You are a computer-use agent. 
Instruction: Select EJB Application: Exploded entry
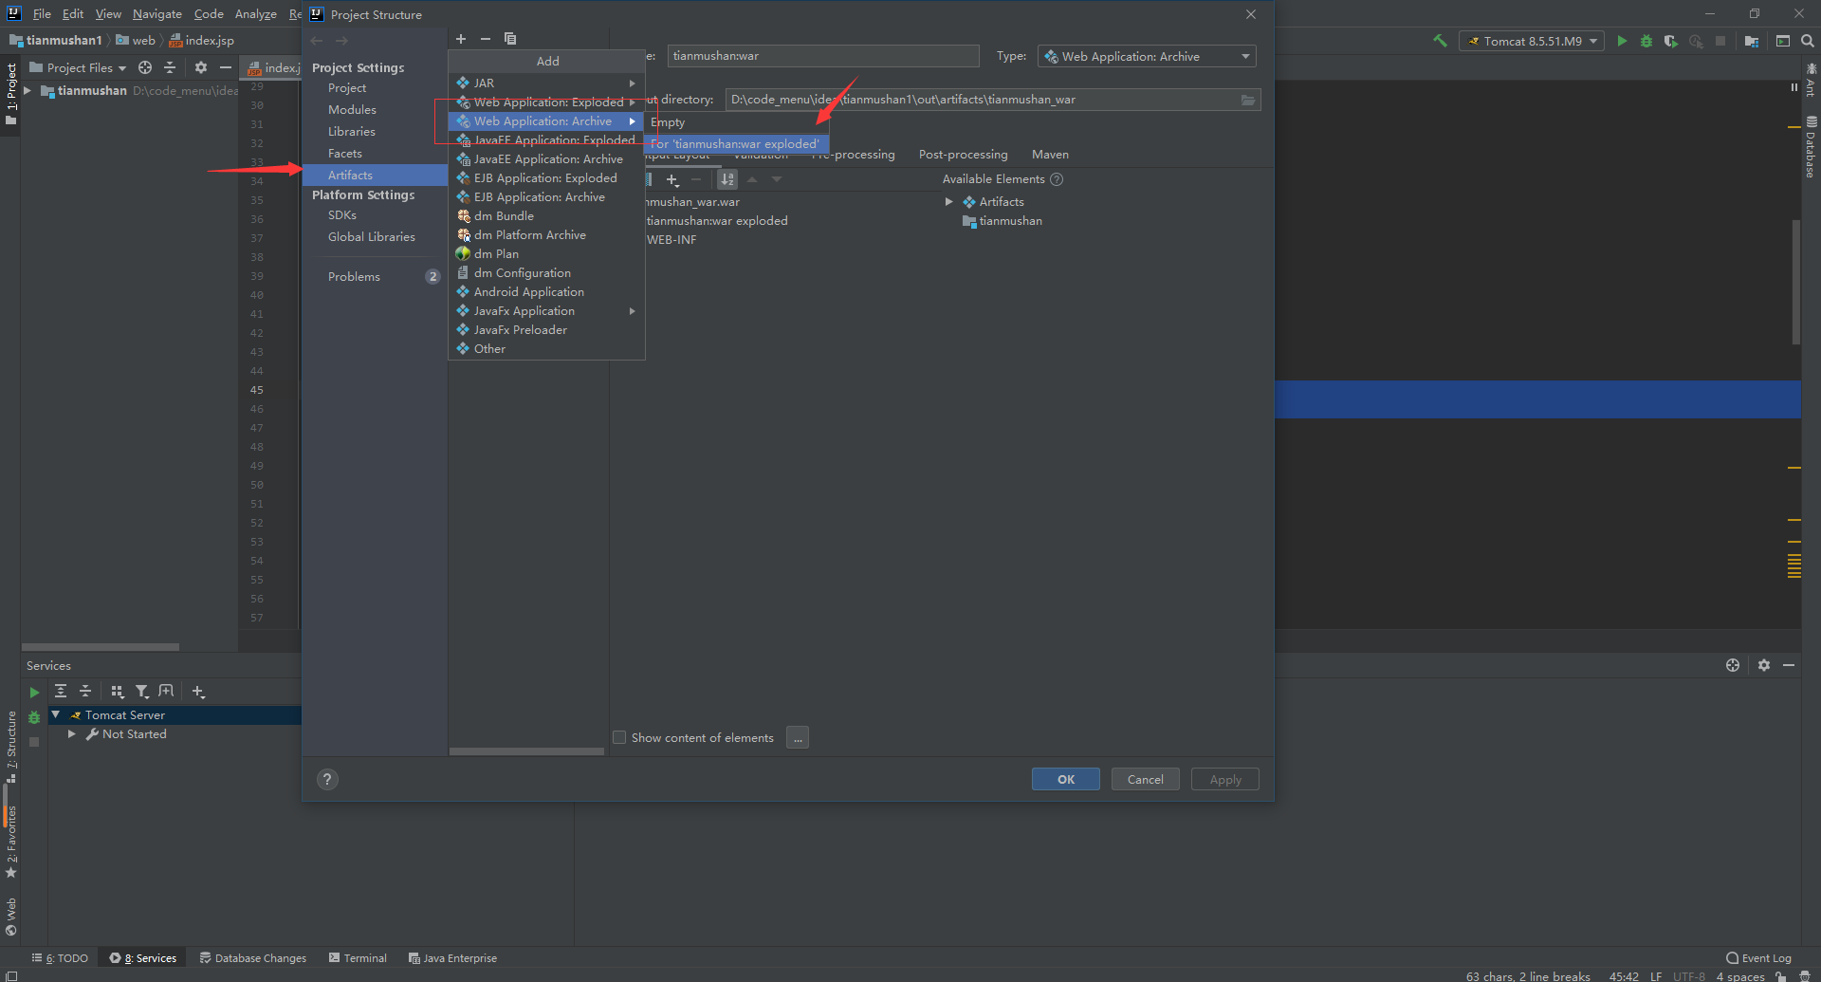tap(546, 178)
